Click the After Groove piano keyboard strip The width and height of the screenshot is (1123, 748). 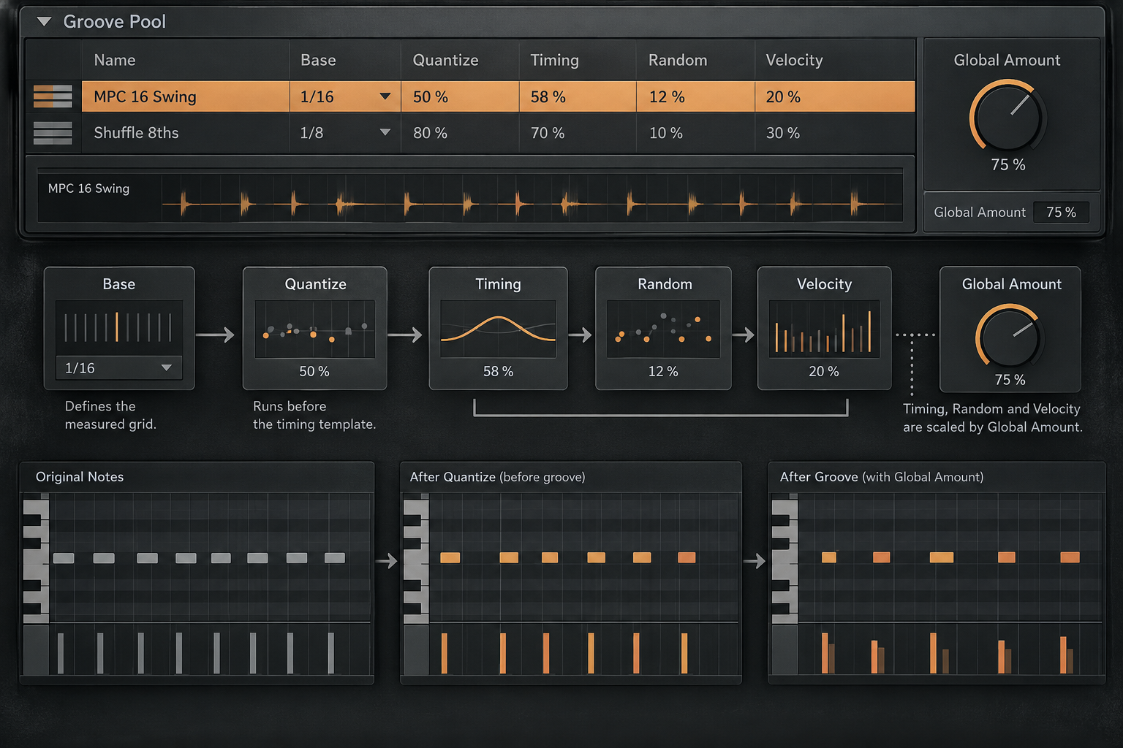tap(784, 559)
